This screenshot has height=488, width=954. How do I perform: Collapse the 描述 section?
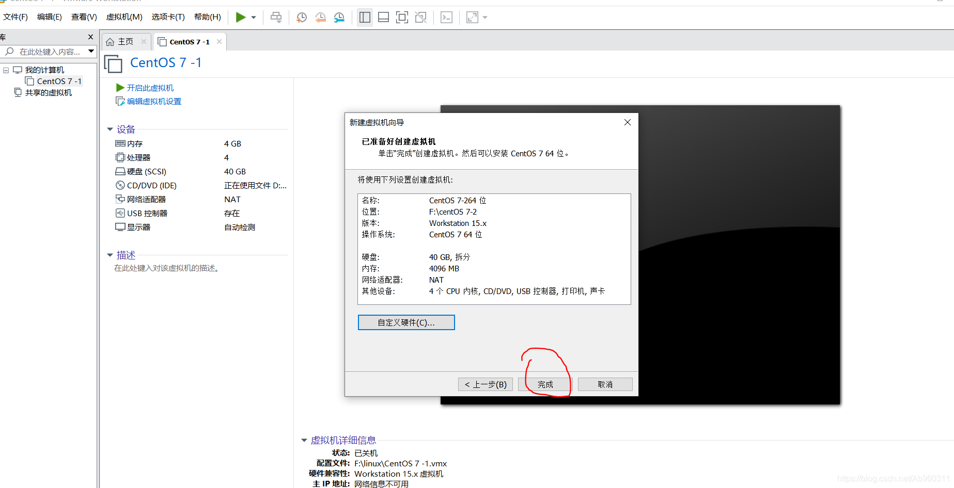click(x=110, y=255)
